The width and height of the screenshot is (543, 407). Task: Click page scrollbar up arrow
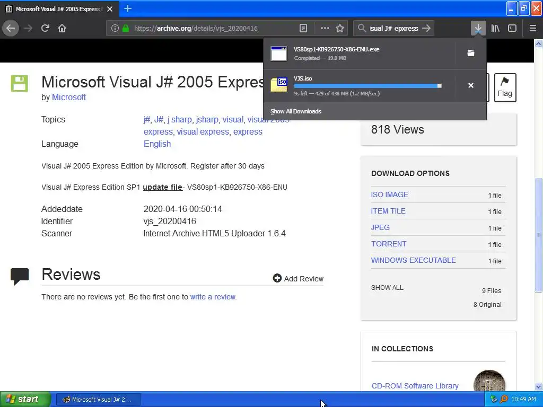tap(539, 43)
